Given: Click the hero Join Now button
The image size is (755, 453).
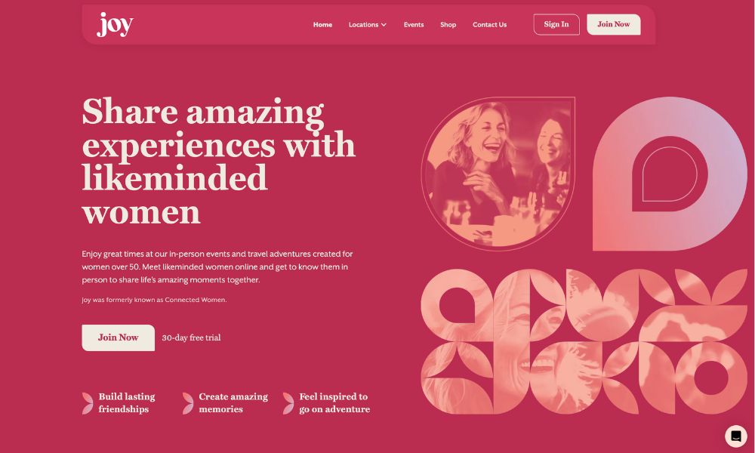Looking at the screenshot, I should click(x=118, y=337).
